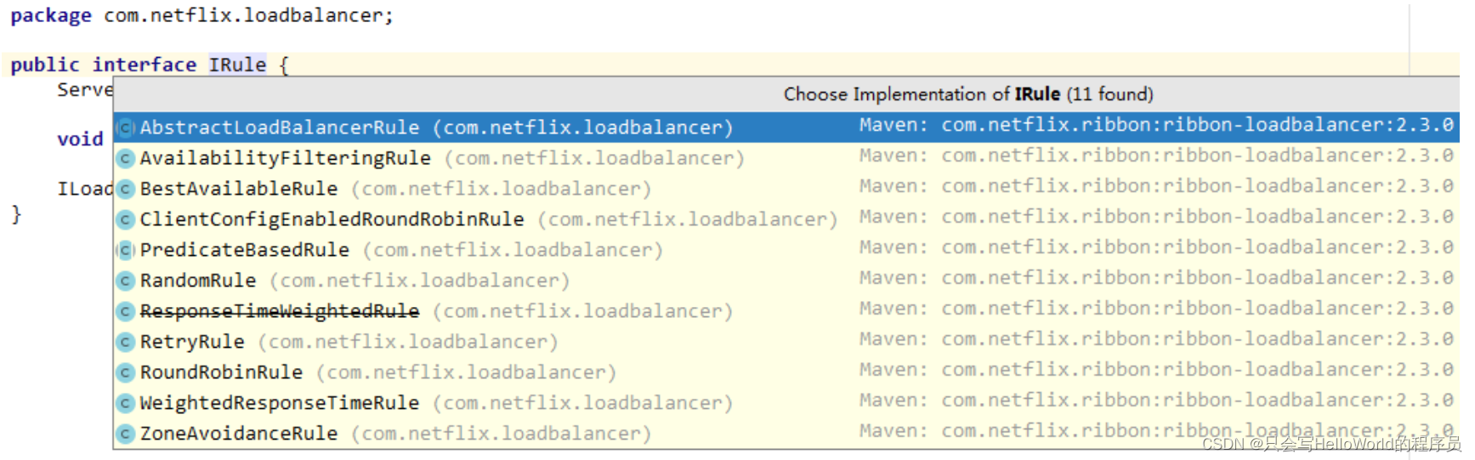The width and height of the screenshot is (1475, 460).
Task: Click the class icon beside AbstractLoadBalancerRule
Action: click(126, 128)
